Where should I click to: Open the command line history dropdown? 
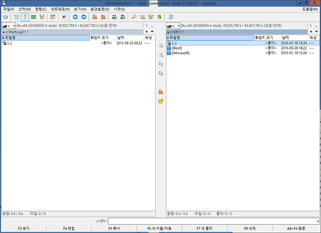click(317, 221)
